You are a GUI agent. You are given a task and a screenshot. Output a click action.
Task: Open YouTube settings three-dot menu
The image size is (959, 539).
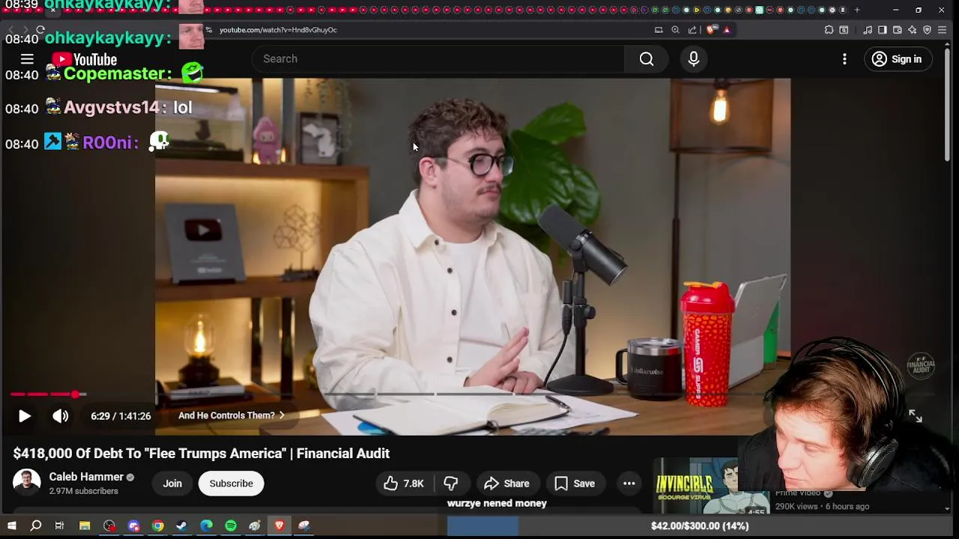click(x=844, y=59)
